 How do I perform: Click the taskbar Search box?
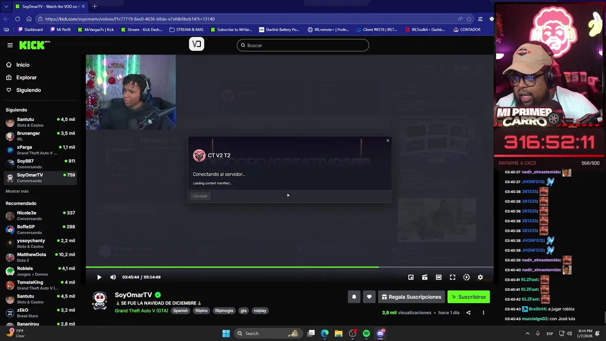268,333
